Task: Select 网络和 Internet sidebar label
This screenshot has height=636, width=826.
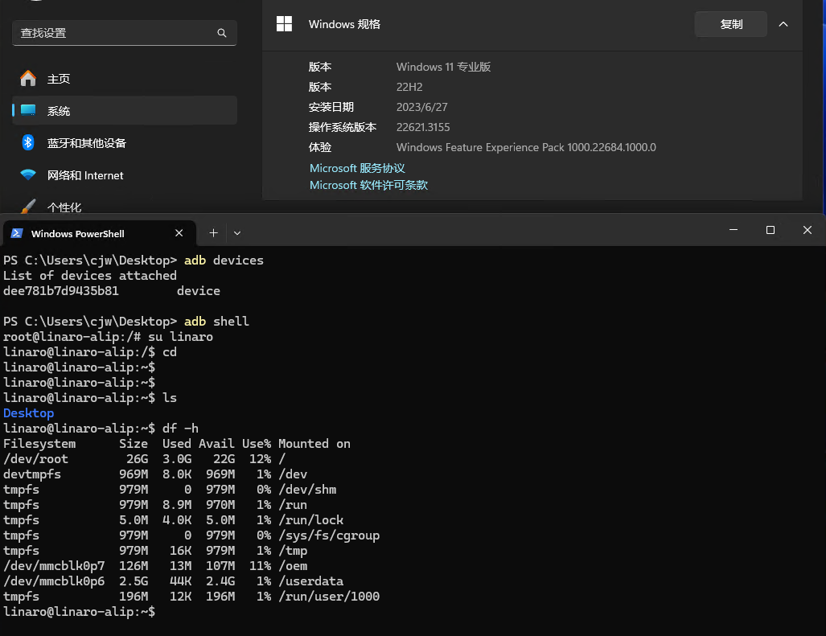Action: pos(85,175)
